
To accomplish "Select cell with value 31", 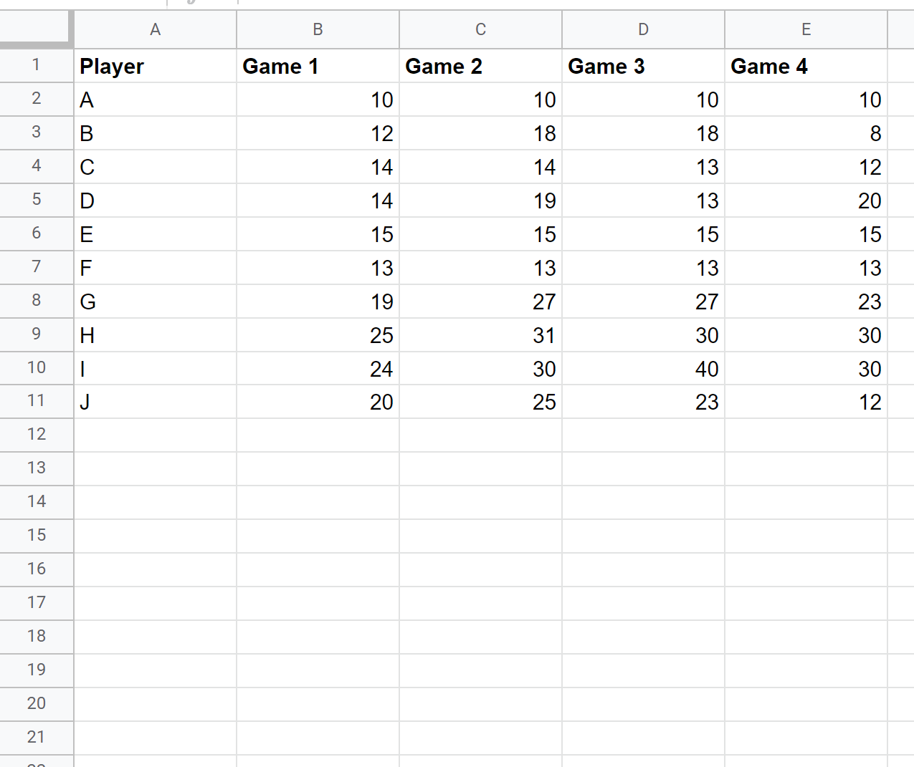I will tap(480, 334).
